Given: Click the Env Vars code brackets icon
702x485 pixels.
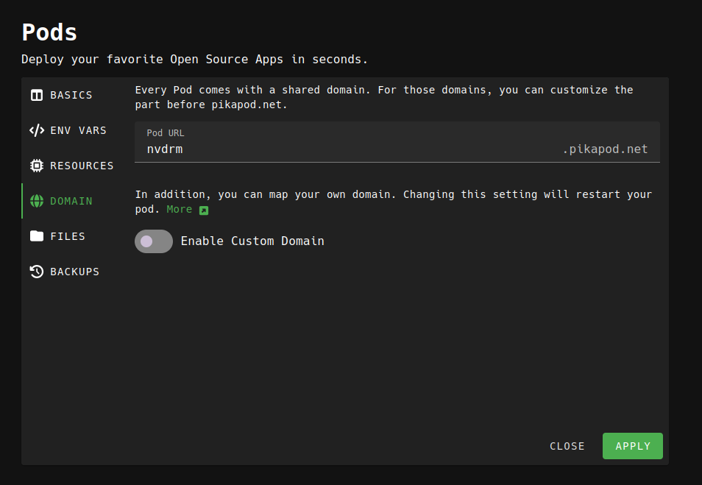Looking at the screenshot, I should [37, 130].
